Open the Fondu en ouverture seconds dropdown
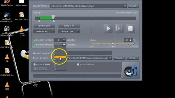This screenshot has width=175, height=98. tap(64, 40)
